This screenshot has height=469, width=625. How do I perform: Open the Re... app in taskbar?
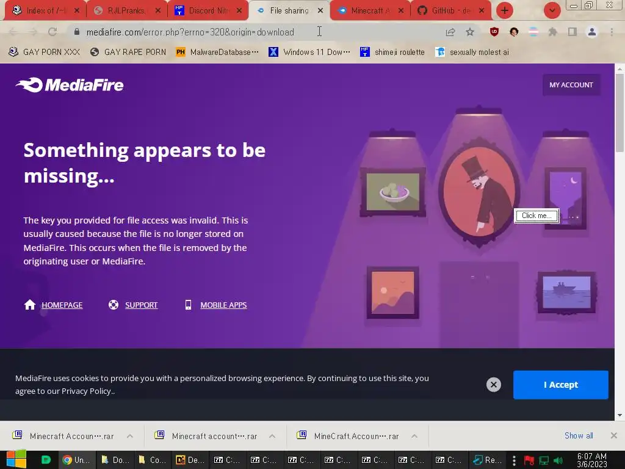488,460
